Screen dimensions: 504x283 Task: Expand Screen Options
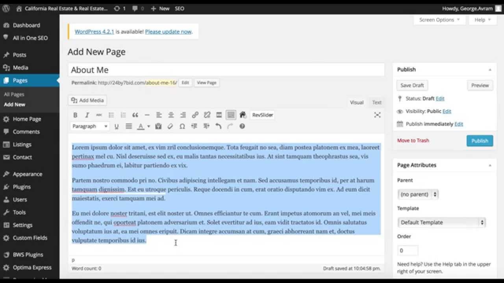pos(439,20)
